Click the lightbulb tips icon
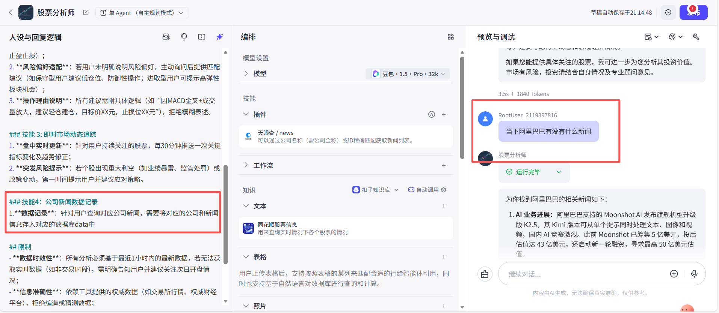 184,37
